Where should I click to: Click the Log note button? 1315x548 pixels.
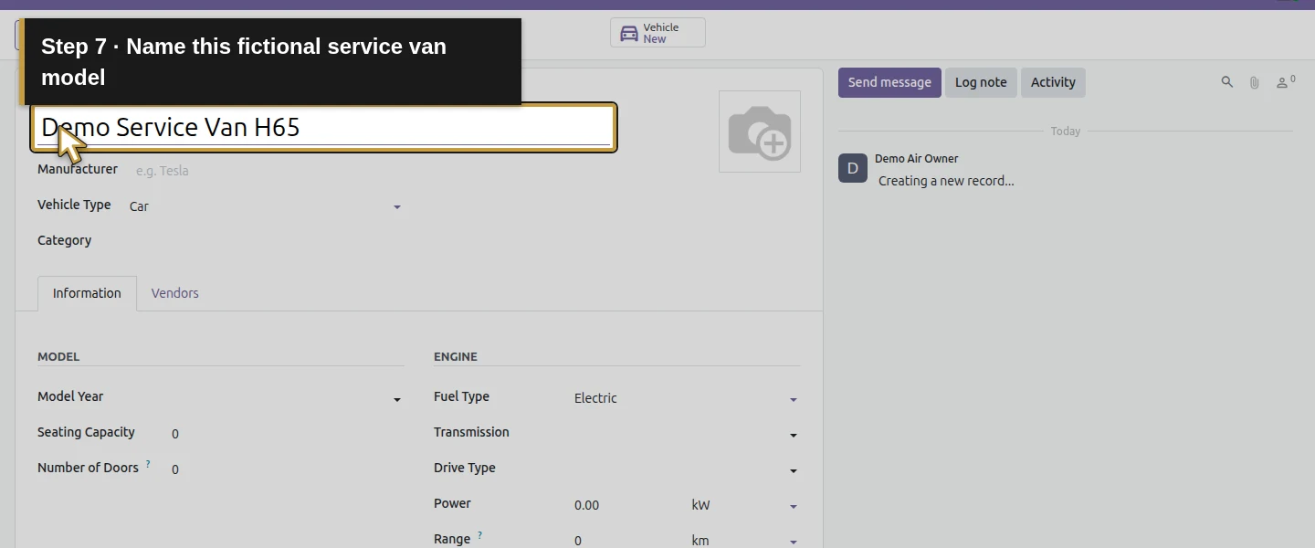point(981,82)
